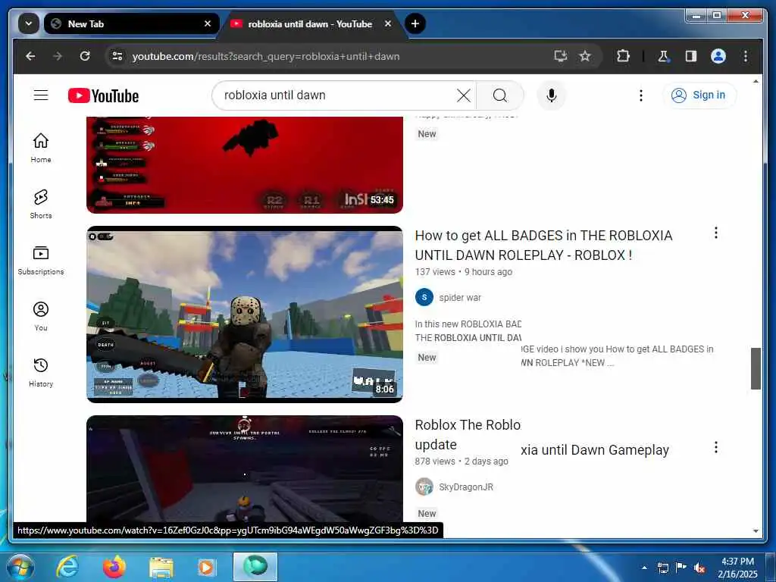Viewport: 776px width, 582px height.
Task: Toggle the browser side panel
Action: click(691, 56)
